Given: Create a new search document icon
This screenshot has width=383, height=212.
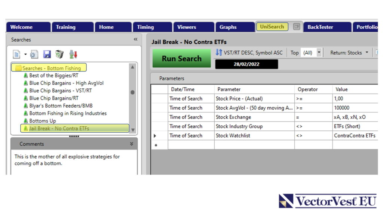Looking at the screenshot, I should (x=16, y=54).
